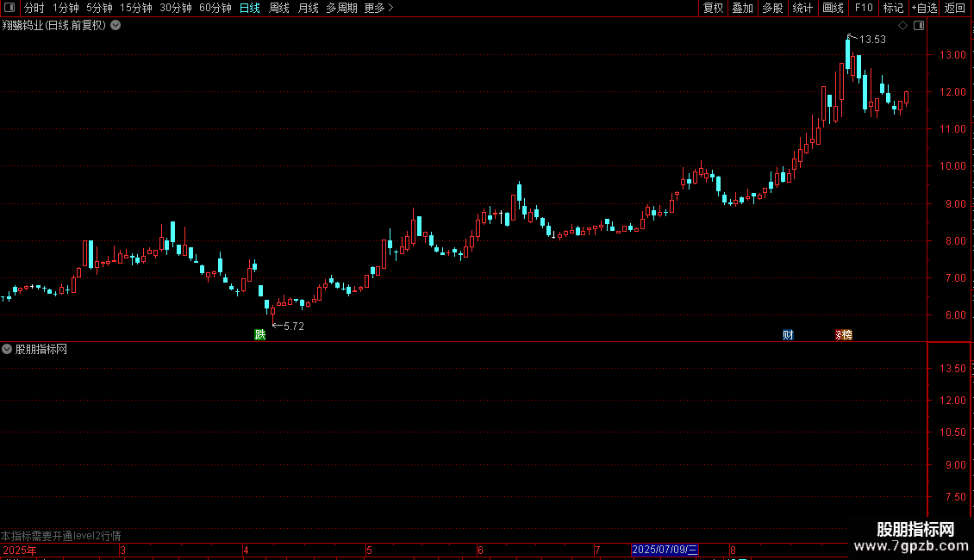The width and height of the screenshot is (974, 560).
Task: Click the 5.72 low price label
Action: coord(294,327)
